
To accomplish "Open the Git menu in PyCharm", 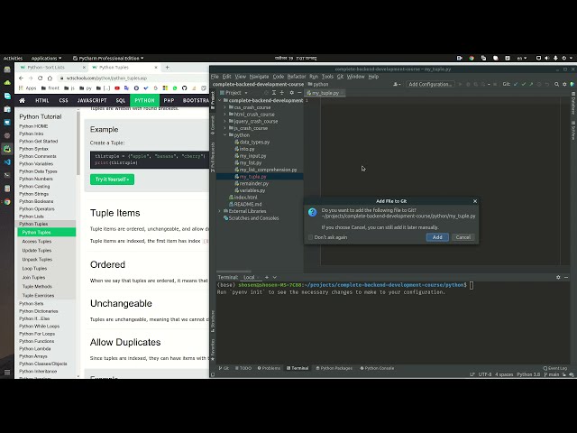I will (x=340, y=77).
